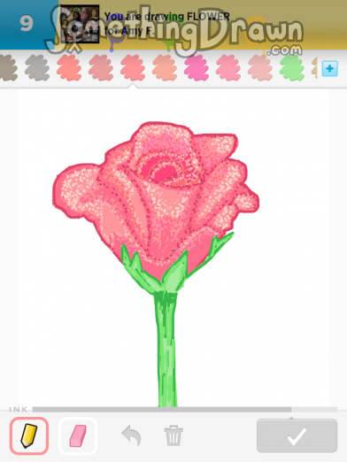
Task: Pick the partially visible brown-gray swatch at the palette's start
Action: pos(8,68)
